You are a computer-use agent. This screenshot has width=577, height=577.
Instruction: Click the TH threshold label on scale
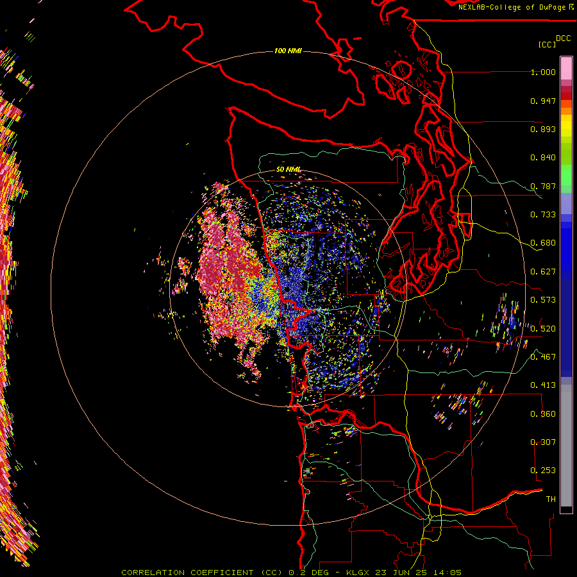551,499
